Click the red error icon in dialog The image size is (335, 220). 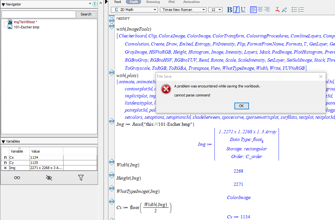166,89
